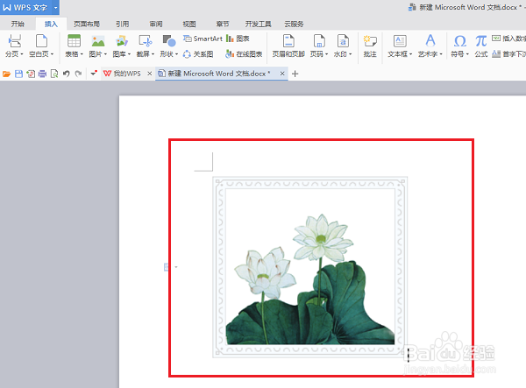
Task: Click the export-to-PDF icon beside save
Action: 31,74
